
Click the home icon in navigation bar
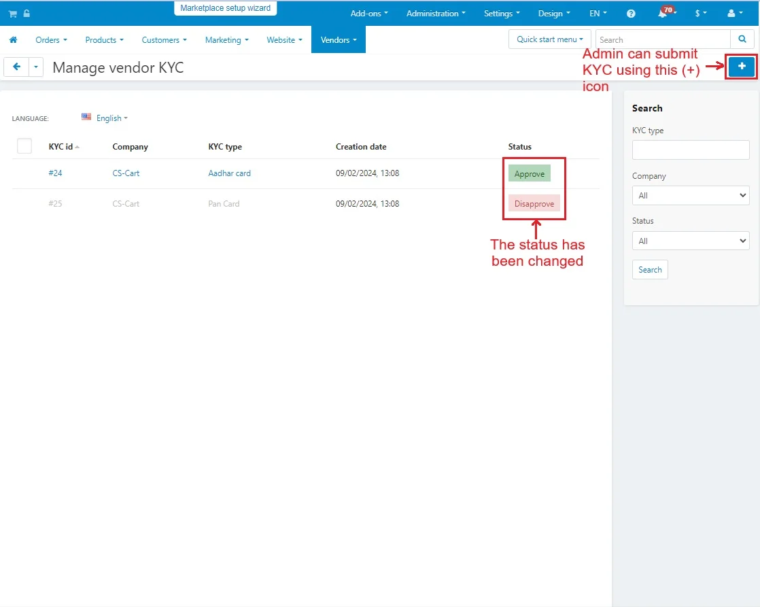click(13, 40)
